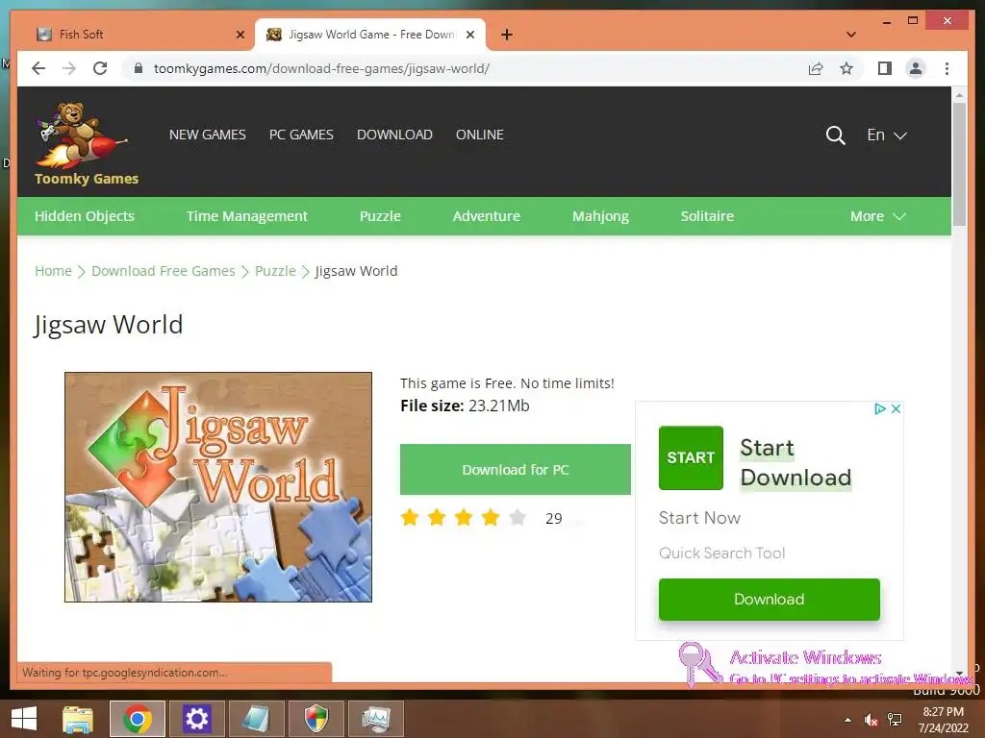Share this page via share icon
This screenshot has width=985, height=738.
(816, 68)
